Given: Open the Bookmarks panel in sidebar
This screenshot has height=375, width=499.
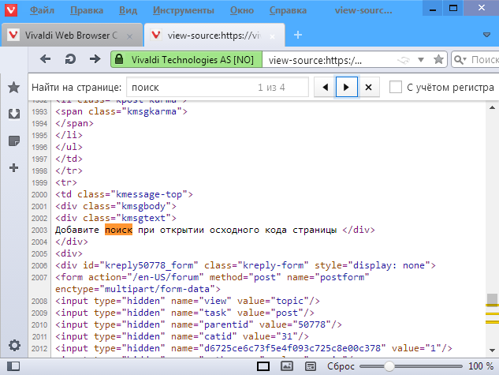Looking at the screenshot, I should point(14,88).
